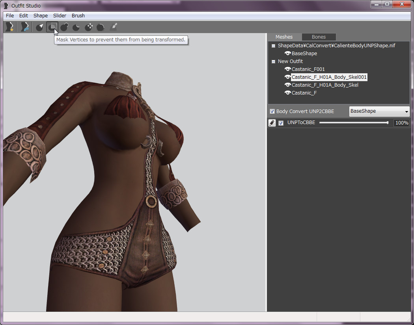Select the Smooth brush tool
Viewport: 414px width, 325px height.
click(x=101, y=27)
